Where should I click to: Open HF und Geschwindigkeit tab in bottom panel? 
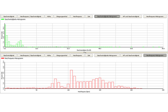[131, 55]
